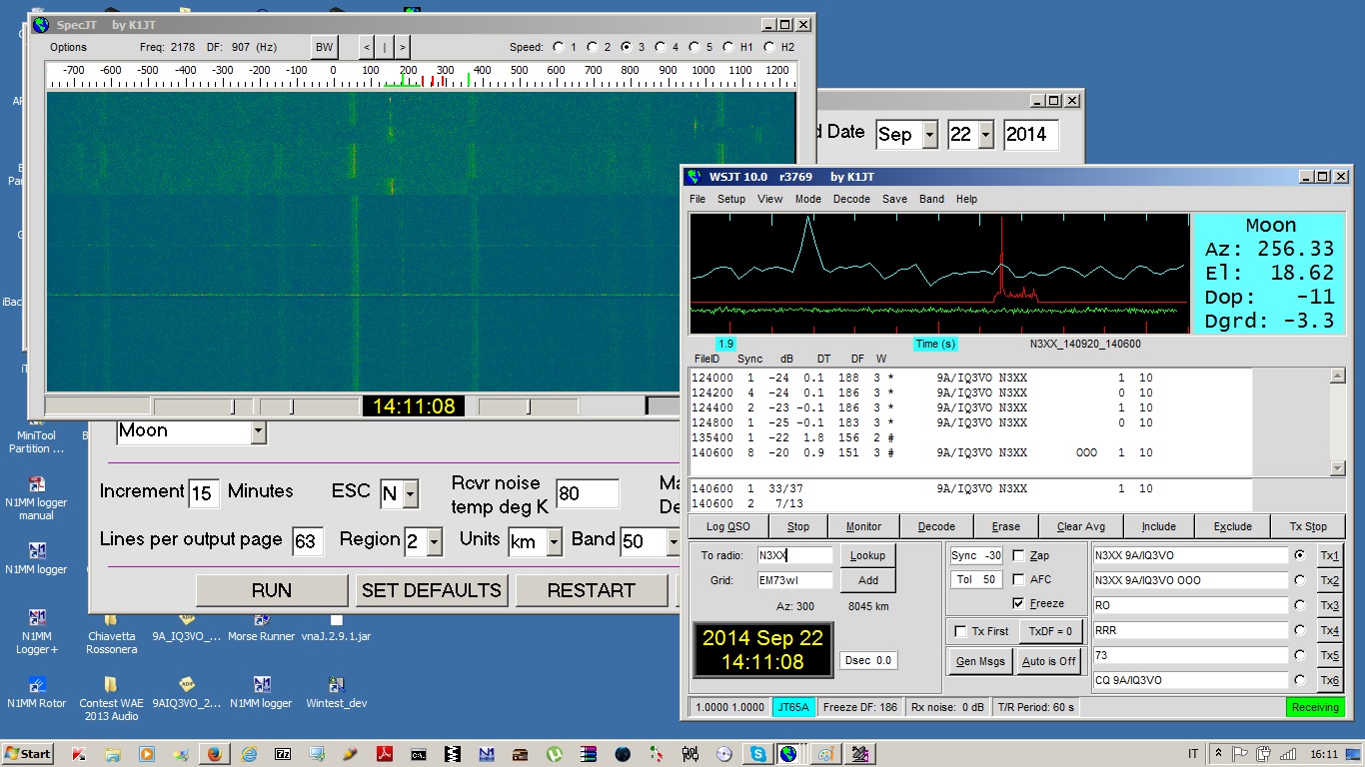Enable the Zap checkbox
This screenshot has width=1365, height=767.
pyautogui.click(x=1019, y=555)
